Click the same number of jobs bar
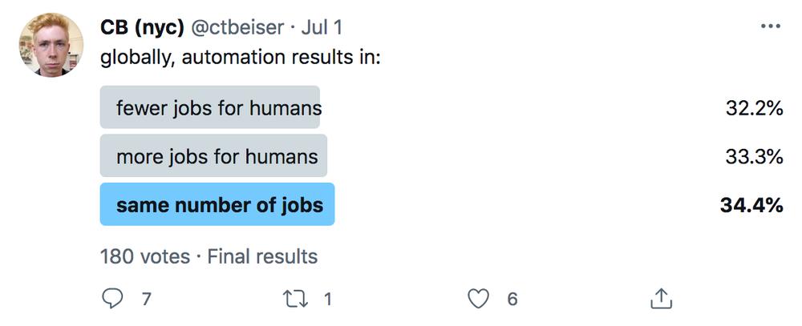802x326 pixels. [217, 204]
